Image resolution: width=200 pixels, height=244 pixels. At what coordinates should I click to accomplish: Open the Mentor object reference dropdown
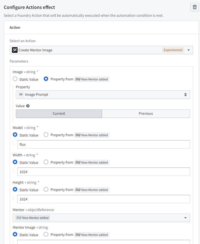click(185, 218)
